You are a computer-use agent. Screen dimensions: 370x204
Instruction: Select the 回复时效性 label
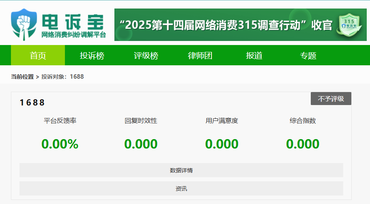tap(141, 120)
